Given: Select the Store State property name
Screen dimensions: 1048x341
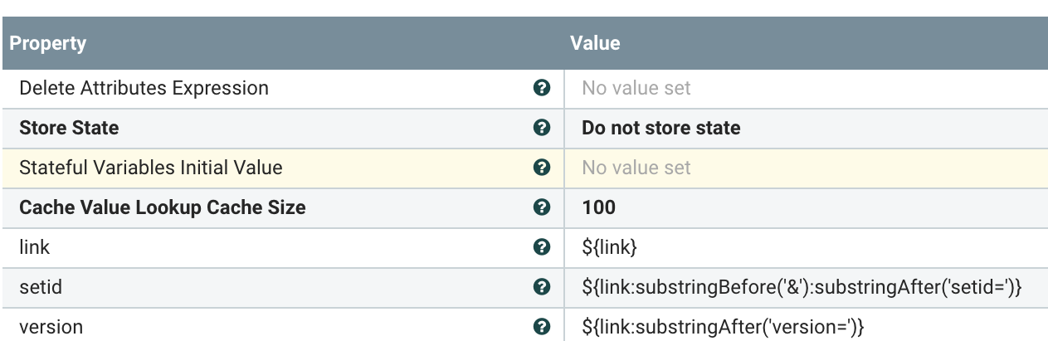Looking at the screenshot, I should click(69, 128).
